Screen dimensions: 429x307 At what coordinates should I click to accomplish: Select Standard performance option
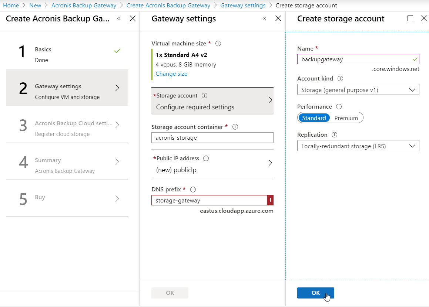coord(314,118)
